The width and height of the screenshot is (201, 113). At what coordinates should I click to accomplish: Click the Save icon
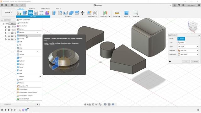tap(12, 5)
